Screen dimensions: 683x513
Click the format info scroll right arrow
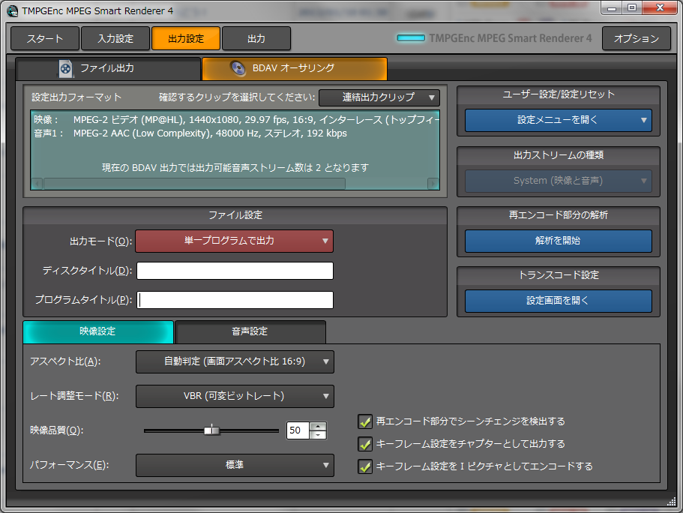coord(433,184)
